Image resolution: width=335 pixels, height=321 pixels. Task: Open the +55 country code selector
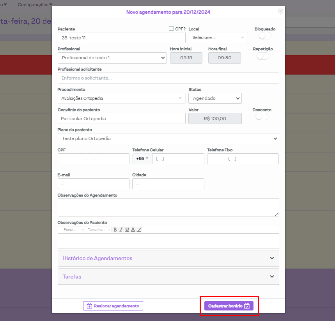coord(142,159)
